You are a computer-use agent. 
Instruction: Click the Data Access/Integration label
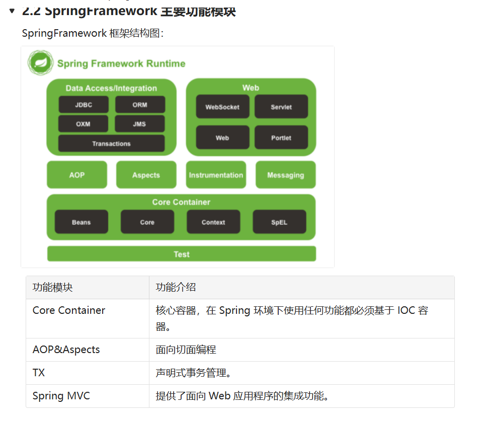tap(111, 88)
